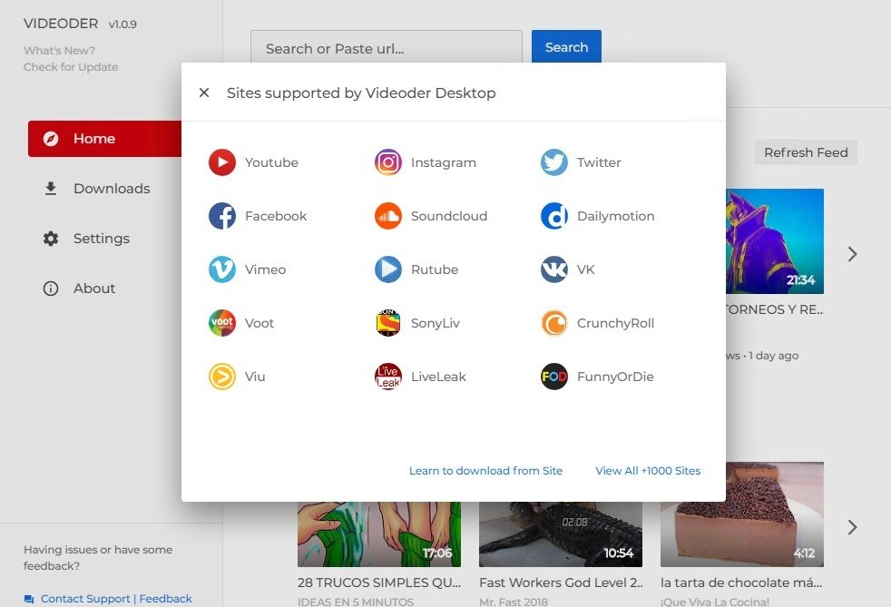This screenshot has height=607, width=891.
Task: Open the Dailymotion site icon
Action: click(554, 216)
